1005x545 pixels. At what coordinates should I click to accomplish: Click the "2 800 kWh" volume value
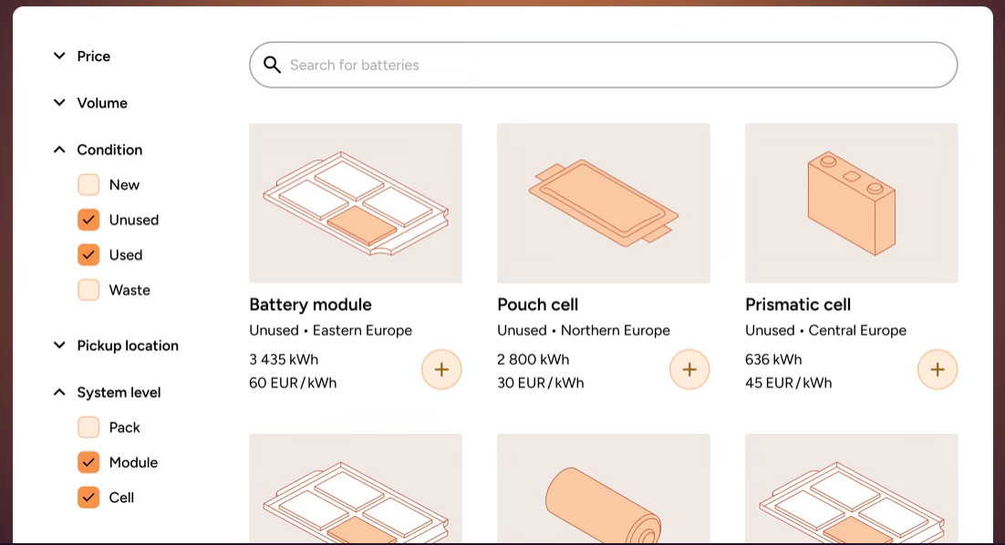pyautogui.click(x=534, y=360)
